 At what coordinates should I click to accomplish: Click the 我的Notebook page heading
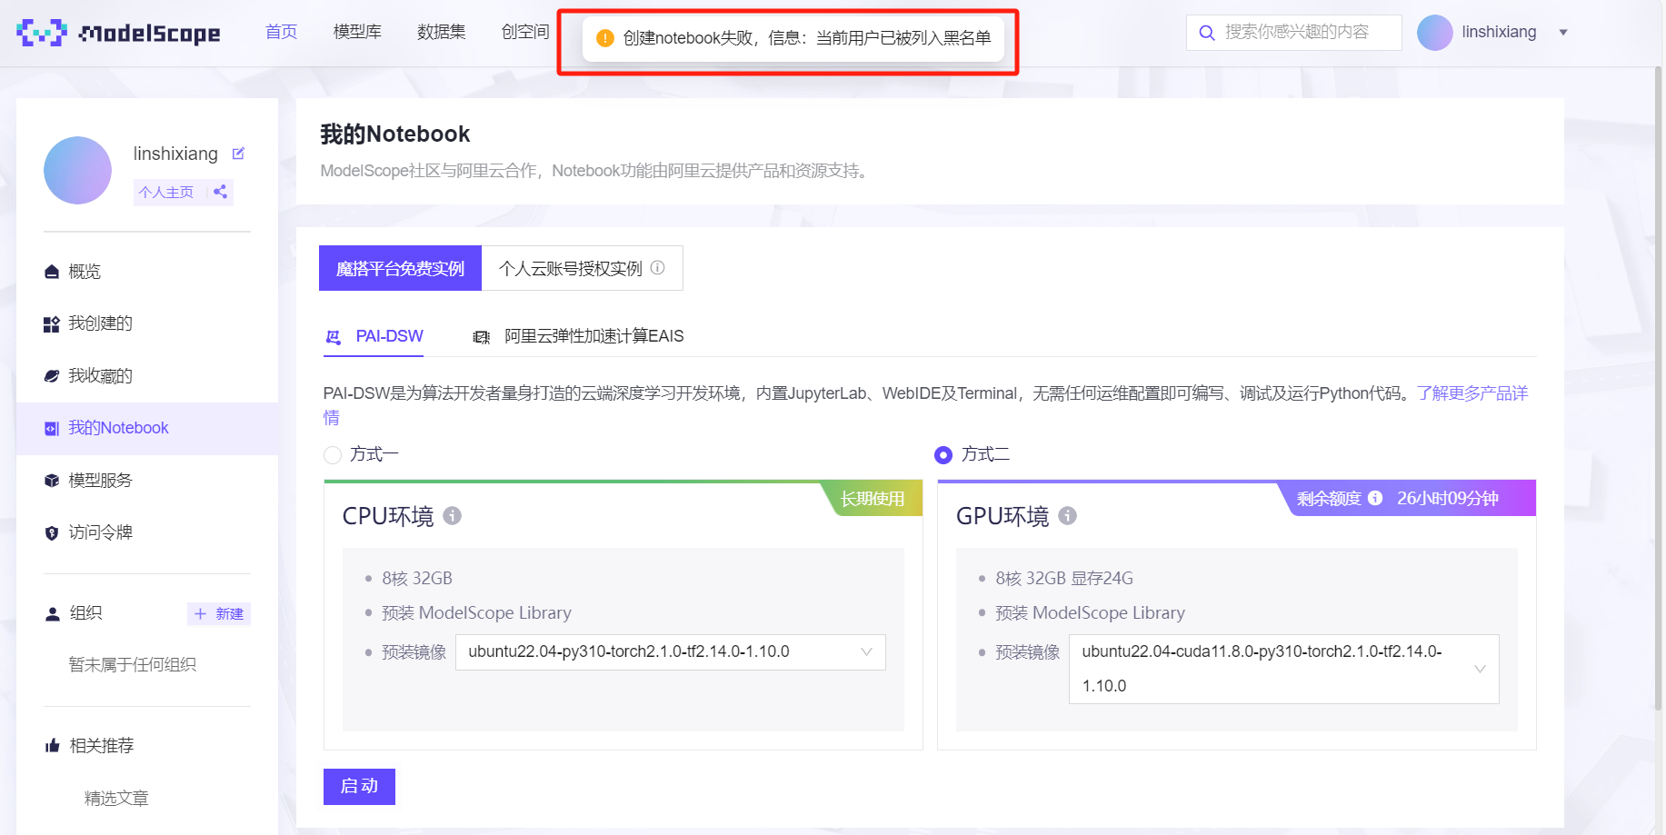point(395,134)
